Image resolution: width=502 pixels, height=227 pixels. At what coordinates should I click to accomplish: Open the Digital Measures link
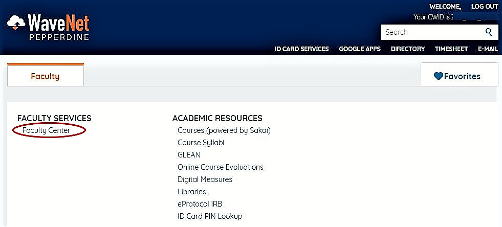coord(205,179)
